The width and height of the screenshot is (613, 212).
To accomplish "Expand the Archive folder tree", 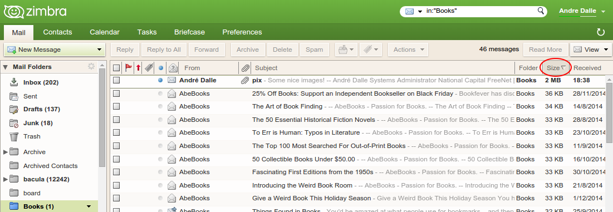I will click(x=6, y=152).
